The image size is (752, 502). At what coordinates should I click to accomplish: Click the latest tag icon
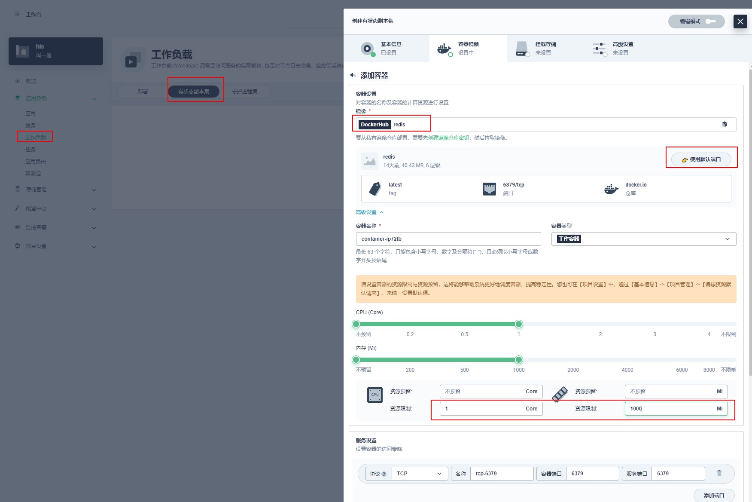pyautogui.click(x=375, y=189)
